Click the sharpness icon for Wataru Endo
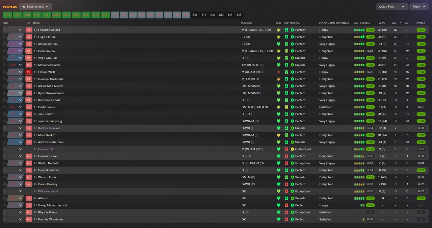Screen dimensions: 432x228 (x=286, y=177)
